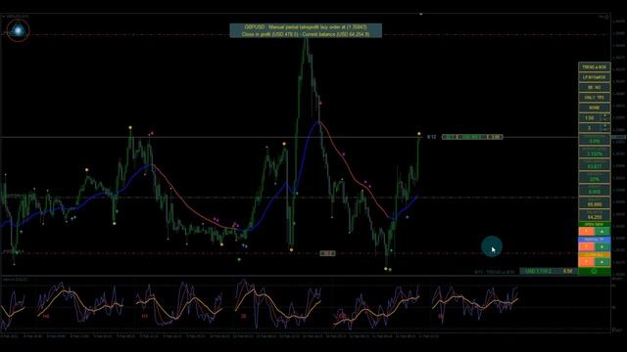Click the 22% readout box
Image resolution: width=627 pixels, height=352 pixels.
[595, 177]
